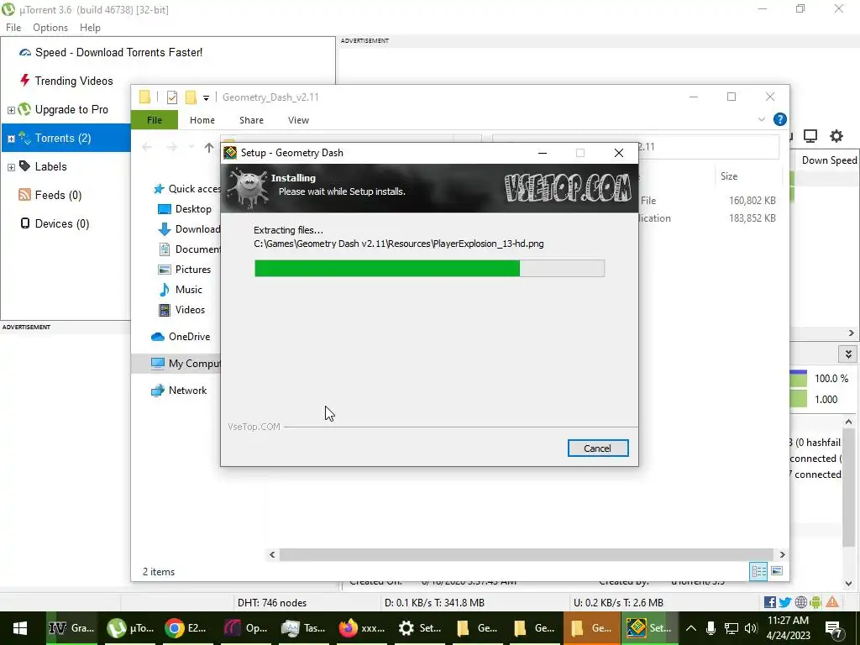Switch Explorer to large thumbnails view icon

pos(777,571)
